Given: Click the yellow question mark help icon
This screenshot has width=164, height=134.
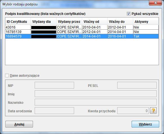Looking at the screenshot, I should point(153,111).
